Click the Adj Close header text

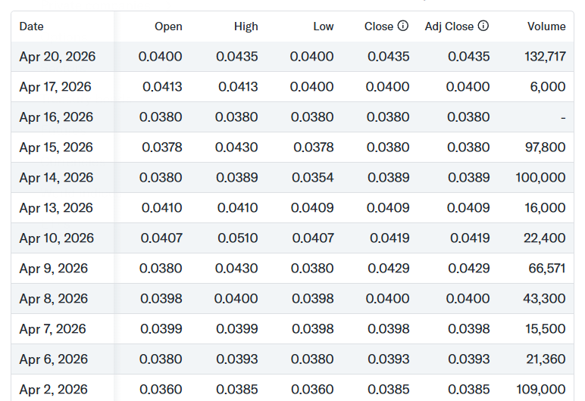click(449, 26)
